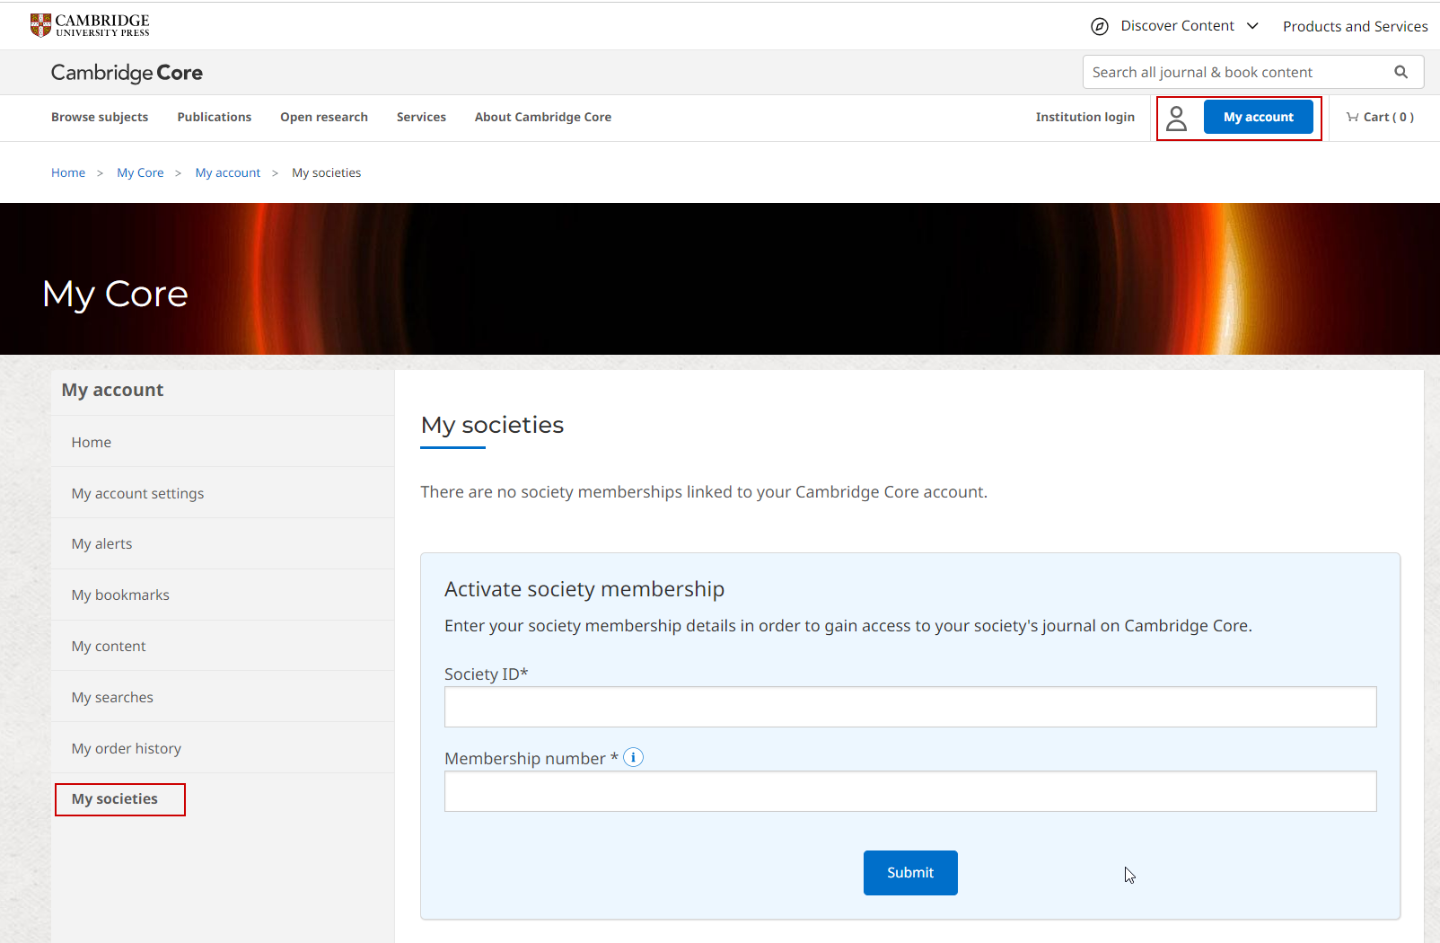Open My alerts in the sidebar
The width and height of the screenshot is (1440, 943).
(x=223, y=543)
